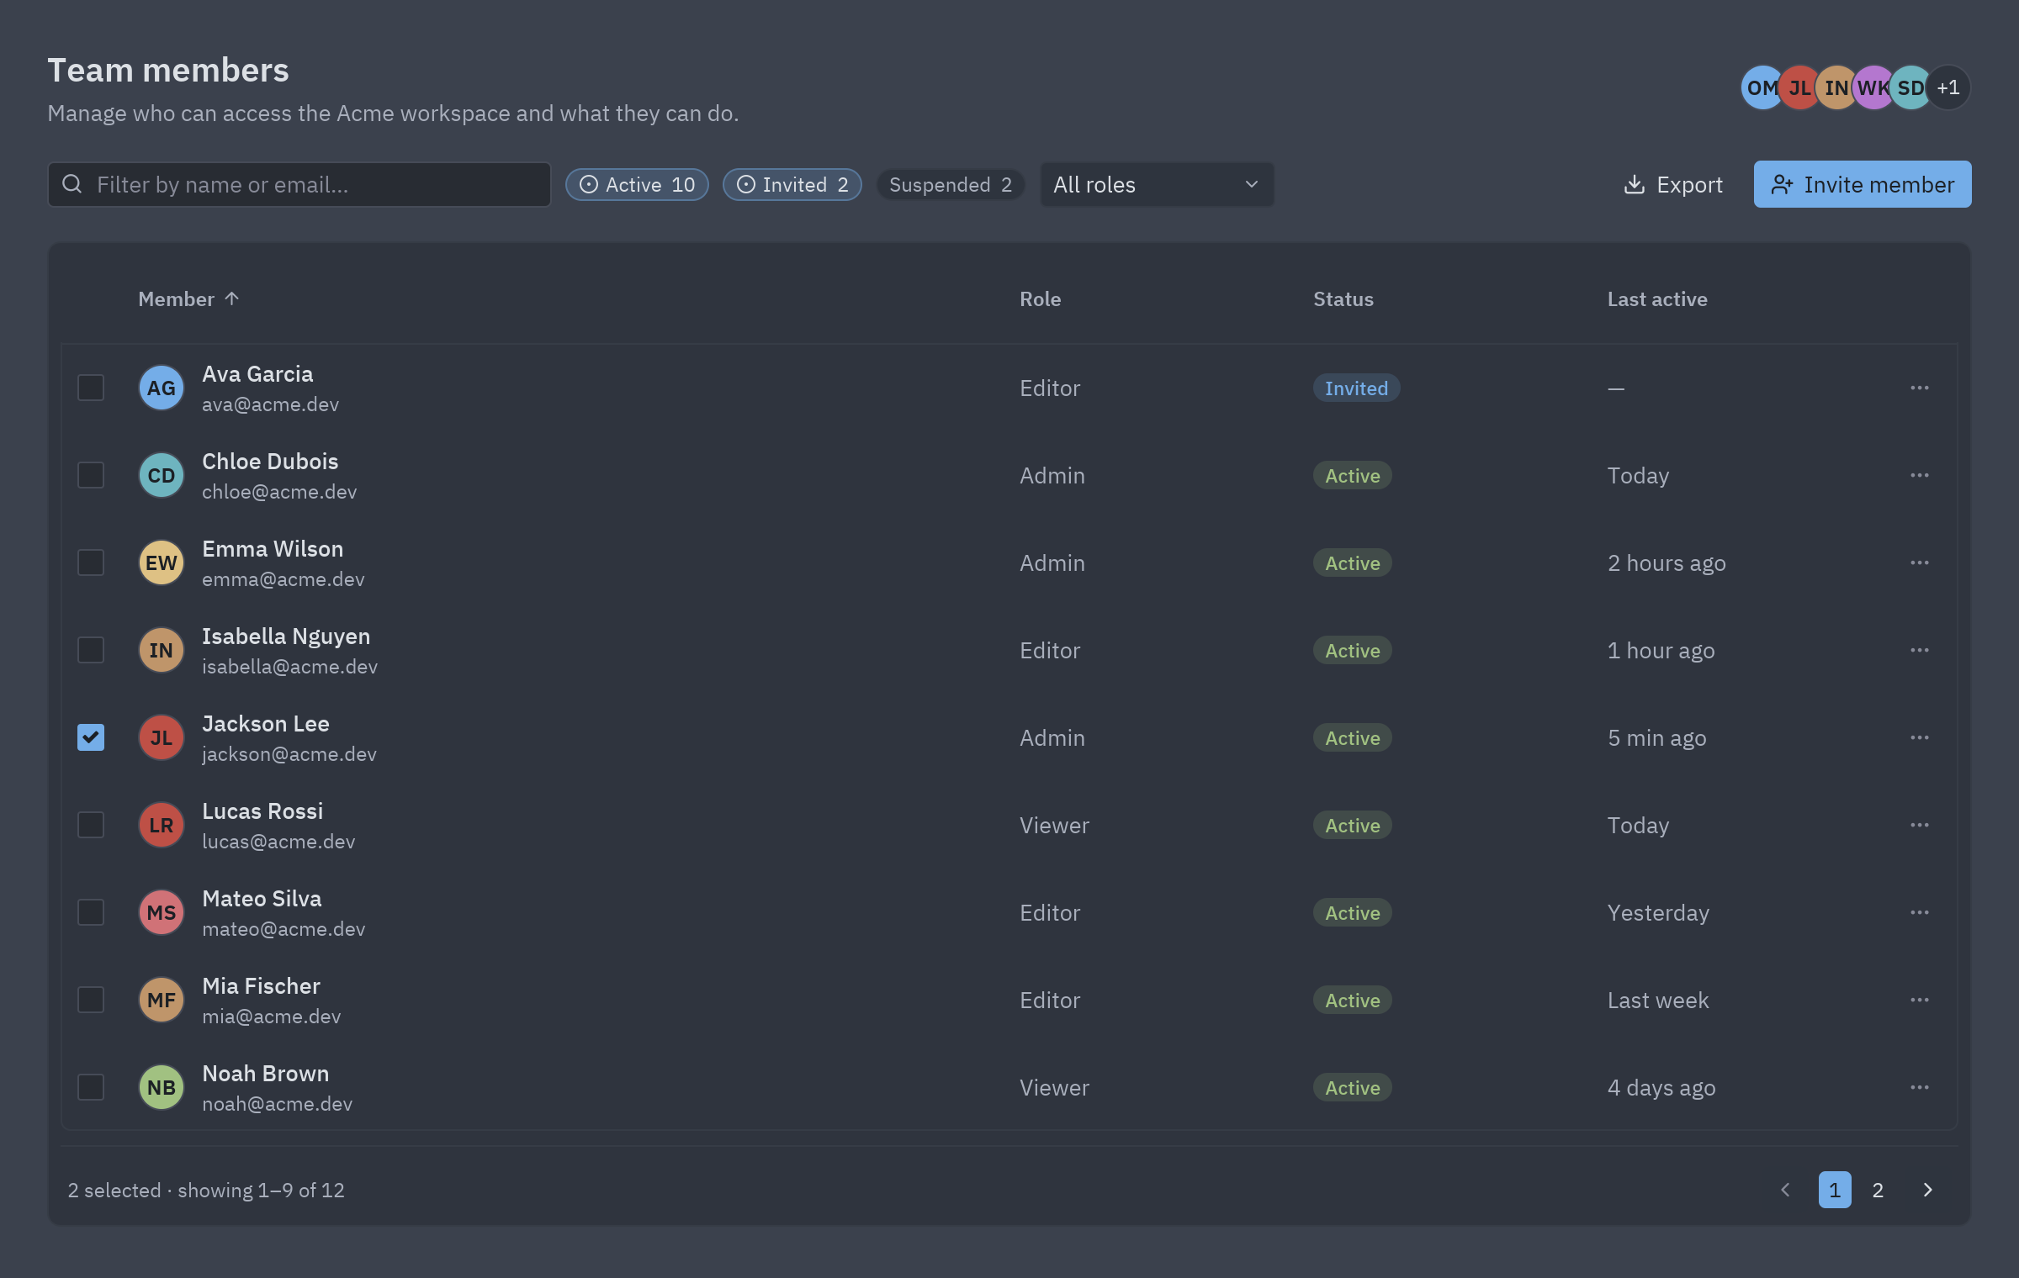Screen dimensions: 2019x1278
Task: Toggle the Suspended 2 filter chip
Action: (951, 184)
